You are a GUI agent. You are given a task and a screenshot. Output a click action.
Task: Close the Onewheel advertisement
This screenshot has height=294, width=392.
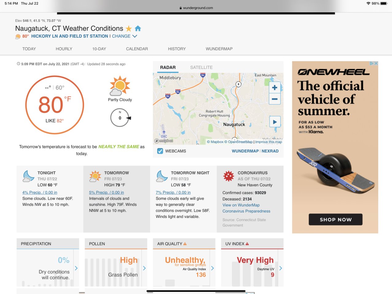click(x=376, y=63)
